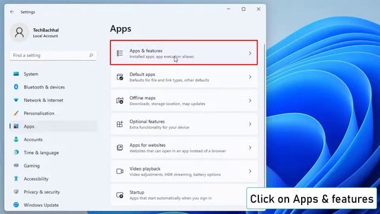Viewport: 380px width, 214px height.
Task: Click the Privacy & security shield icon
Action: (x=16, y=191)
